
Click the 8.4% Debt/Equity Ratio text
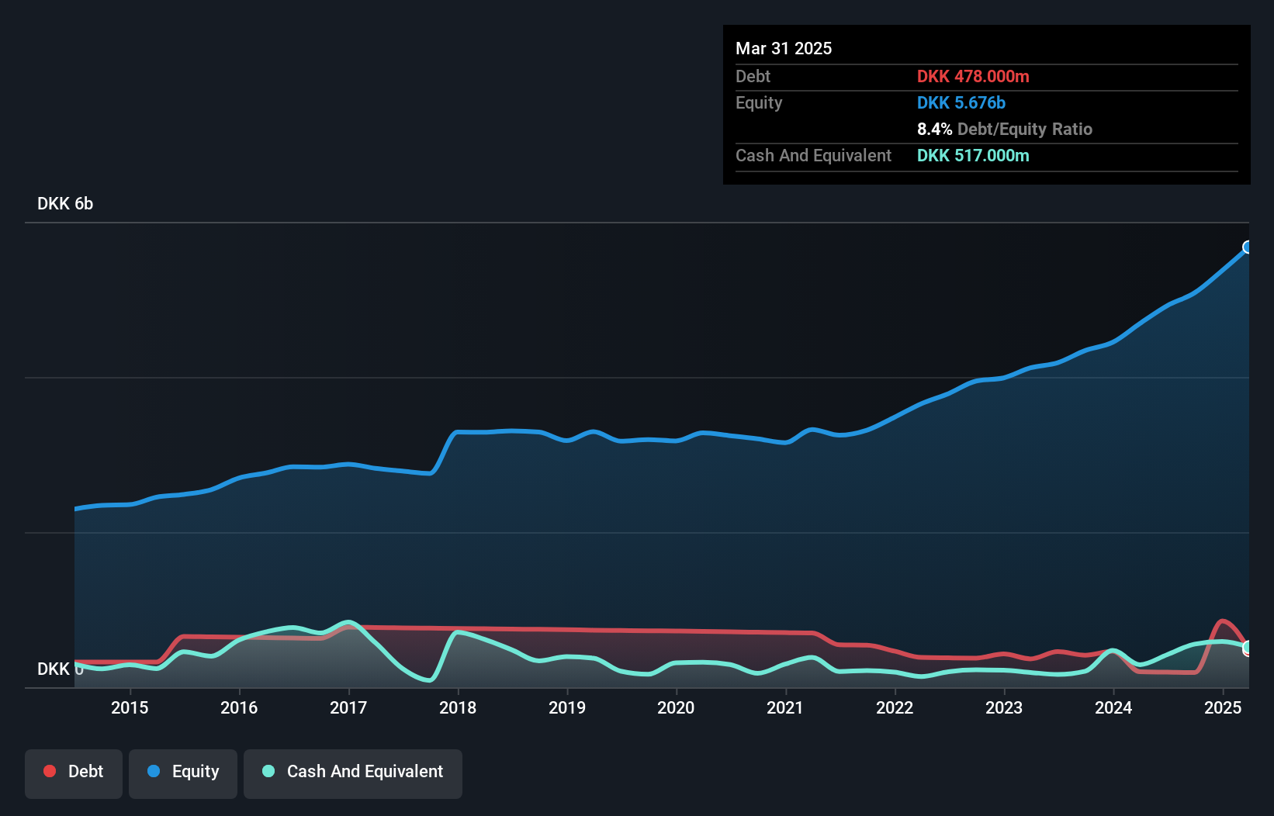click(1005, 129)
